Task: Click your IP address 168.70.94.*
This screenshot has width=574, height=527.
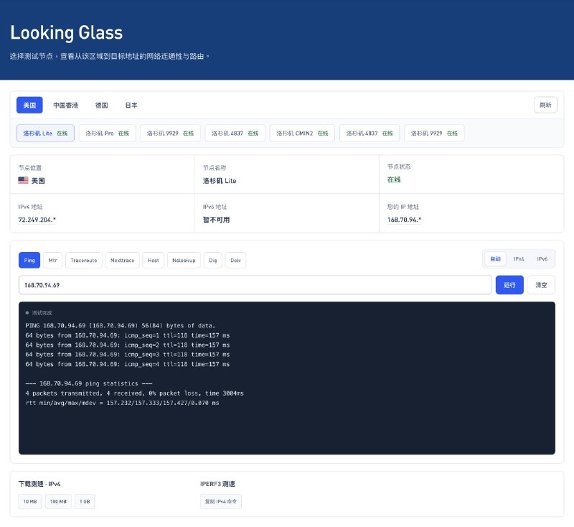Action: 404,220
